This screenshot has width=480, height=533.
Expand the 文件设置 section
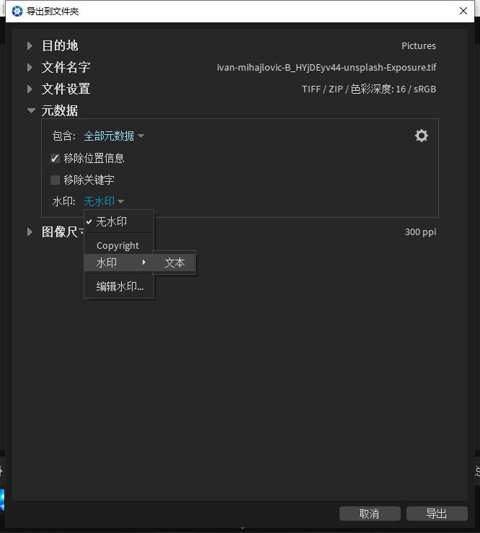30,89
